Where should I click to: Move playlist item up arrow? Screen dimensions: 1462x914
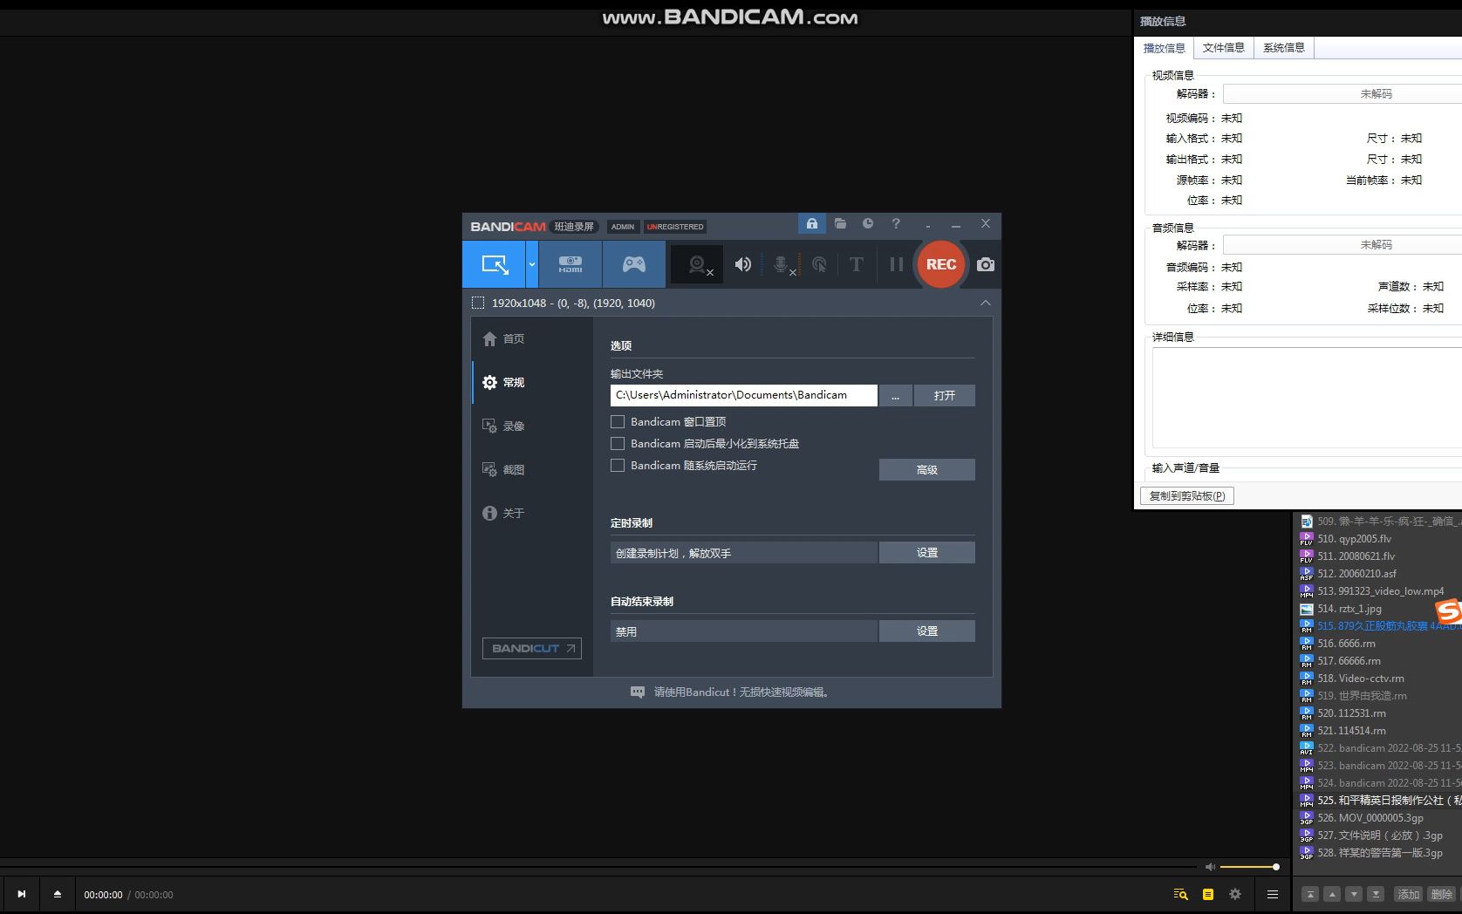pyautogui.click(x=1332, y=894)
